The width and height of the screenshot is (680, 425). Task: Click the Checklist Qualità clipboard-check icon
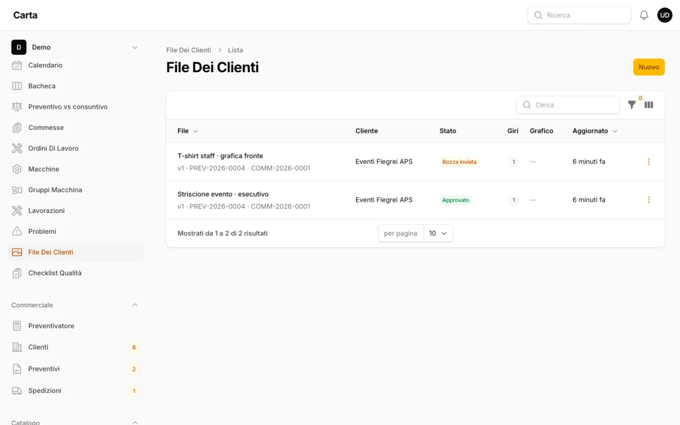(x=17, y=273)
